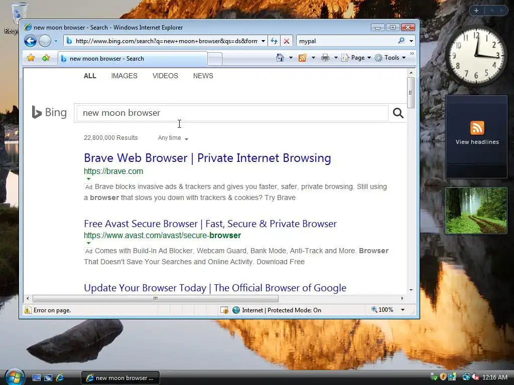514x385 pixels.
Task: Launch Internet Explorer from quick launch
Action: pyautogui.click(x=60, y=377)
